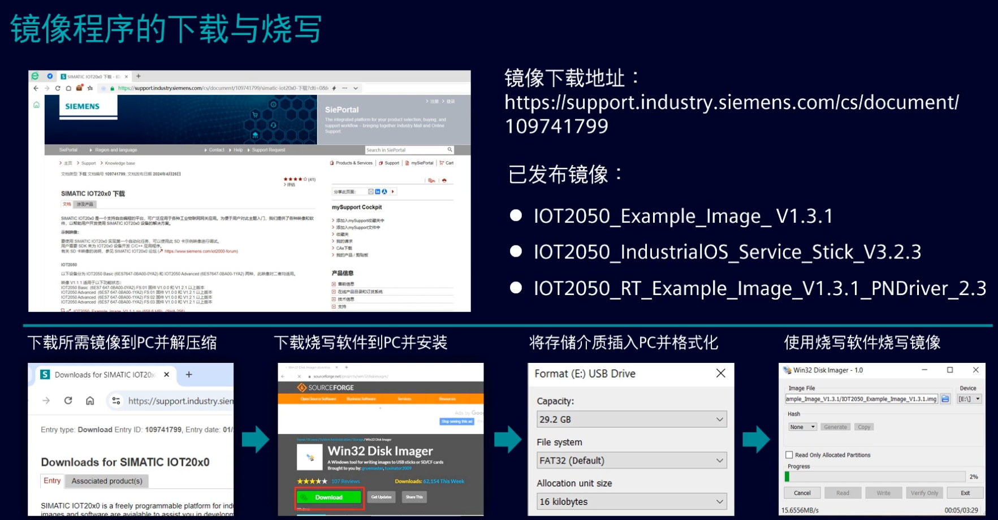Open the Open Source Software menu on SourceForge
The width and height of the screenshot is (998, 520).
(318, 399)
